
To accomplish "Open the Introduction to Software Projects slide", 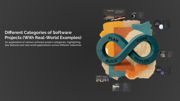I will pos(102,79).
